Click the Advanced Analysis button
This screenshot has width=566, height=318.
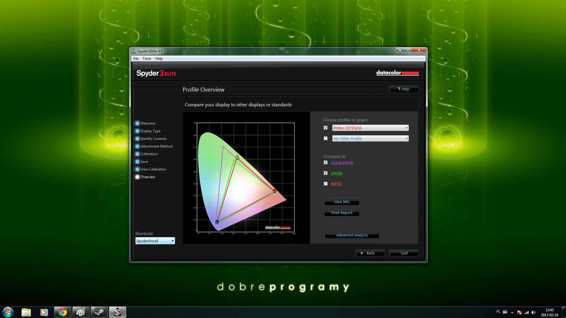tap(352, 235)
